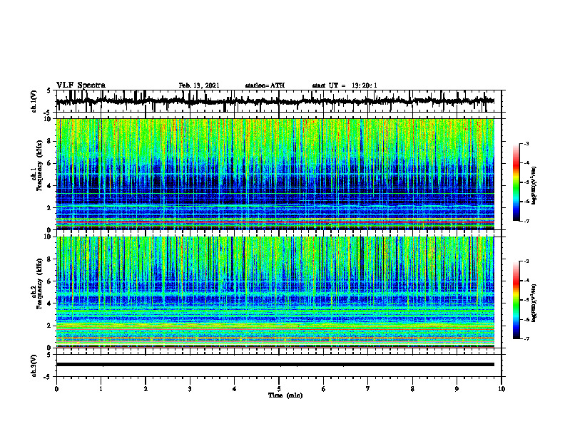This screenshot has width=565, height=436.
Task: Click the ch.3(V) axis label
Action: click(34, 365)
